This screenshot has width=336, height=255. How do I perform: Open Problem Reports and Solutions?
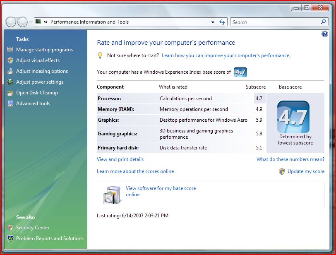pyautogui.click(x=50, y=238)
